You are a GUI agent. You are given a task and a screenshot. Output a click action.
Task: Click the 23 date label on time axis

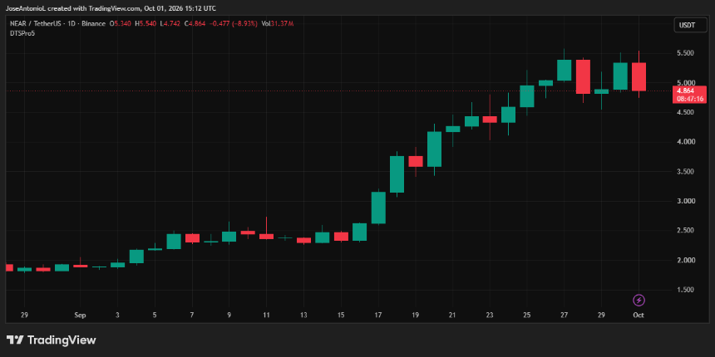(490, 315)
